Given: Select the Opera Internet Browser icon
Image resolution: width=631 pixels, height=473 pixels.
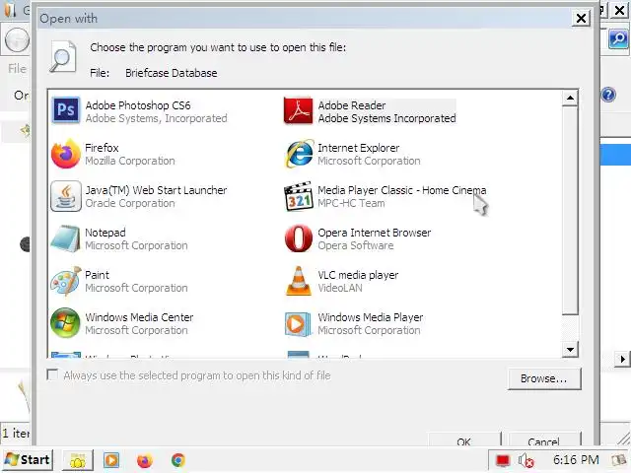Looking at the screenshot, I should [x=298, y=238].
